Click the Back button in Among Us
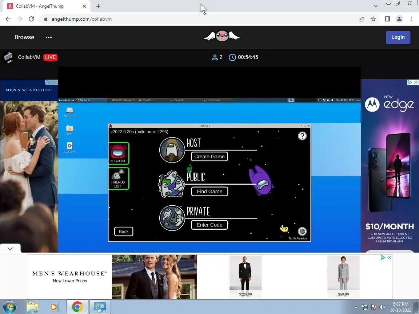 click(x=123, y=232)
